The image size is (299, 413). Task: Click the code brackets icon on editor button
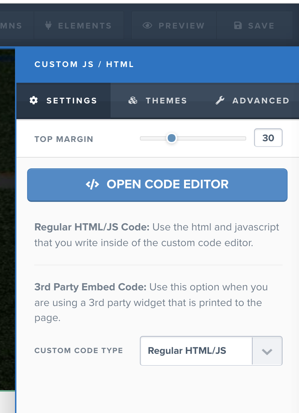tap(92, 184)
